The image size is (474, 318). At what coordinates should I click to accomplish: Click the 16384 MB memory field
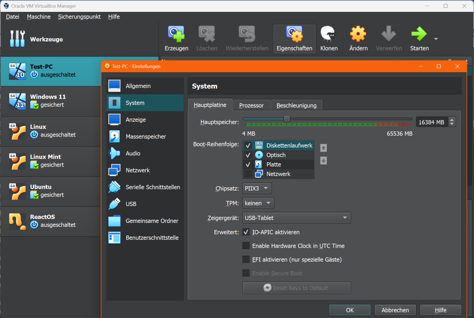[x=432, y=122]
